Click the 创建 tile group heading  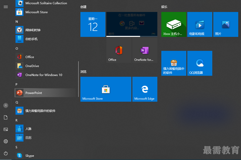click(x=83, y=7)
